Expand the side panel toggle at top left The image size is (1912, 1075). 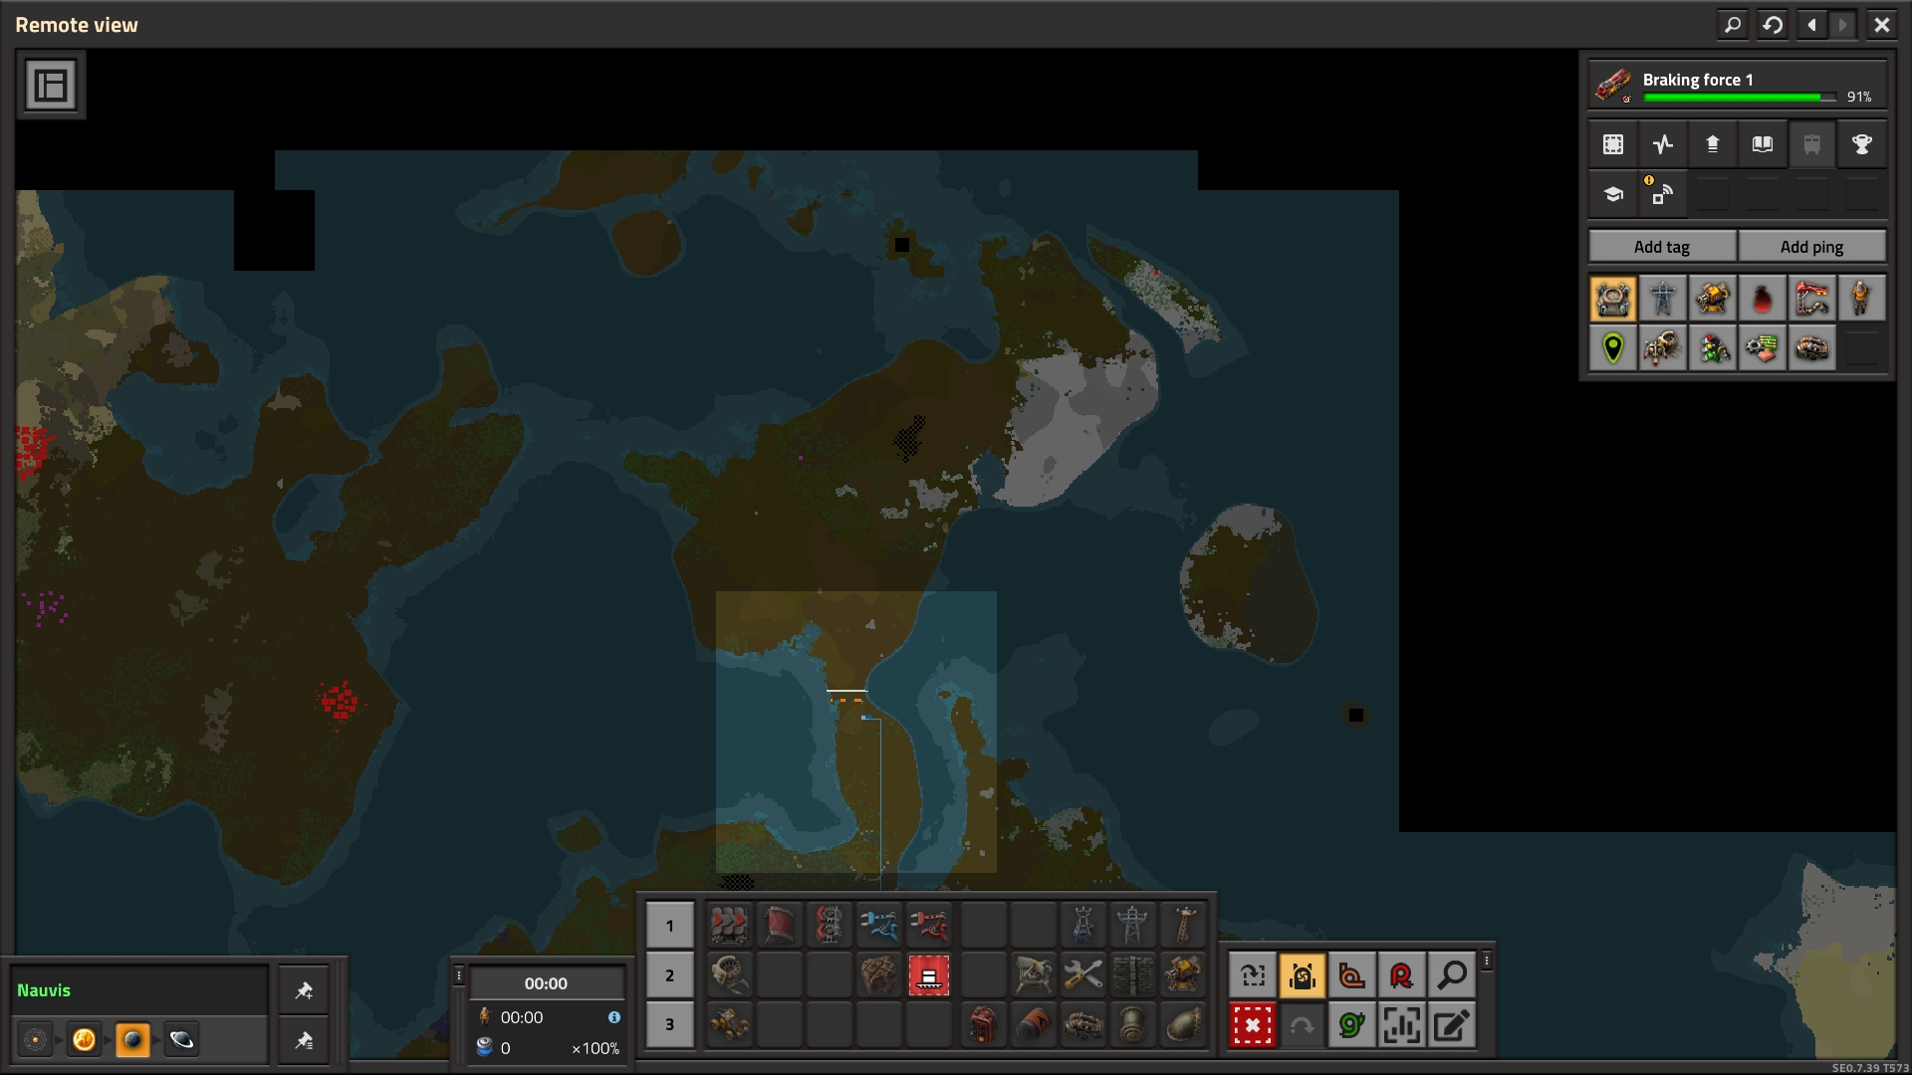[51, 85]
